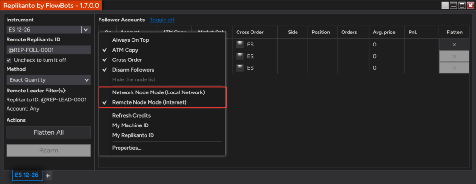Toggle the Uncheck to turn it off checkbox
The width and height of the screenshot is (476, 184).
tap(9, 60)
